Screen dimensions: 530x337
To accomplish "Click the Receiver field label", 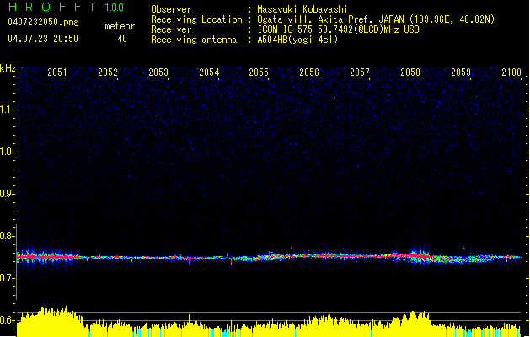I will pos(171,29).
